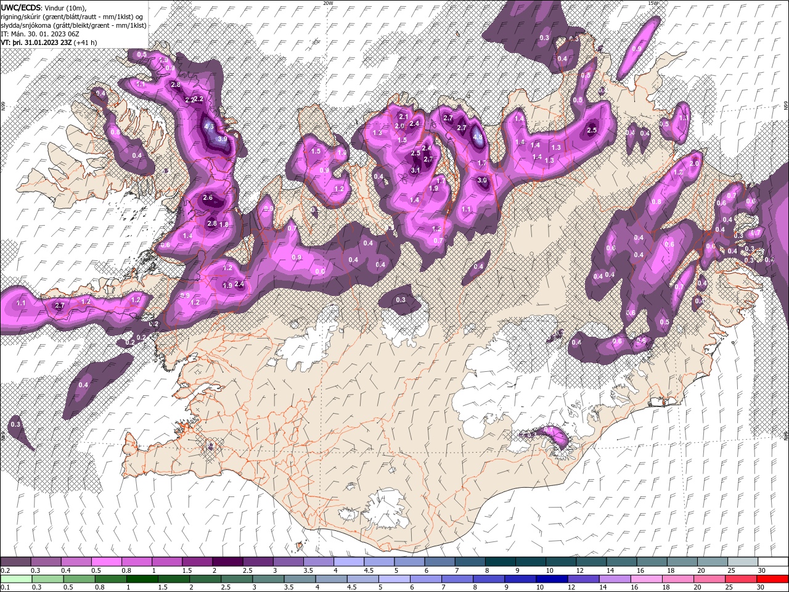Click the 2.6 snowfall value on the map

[x=208, y=198]
